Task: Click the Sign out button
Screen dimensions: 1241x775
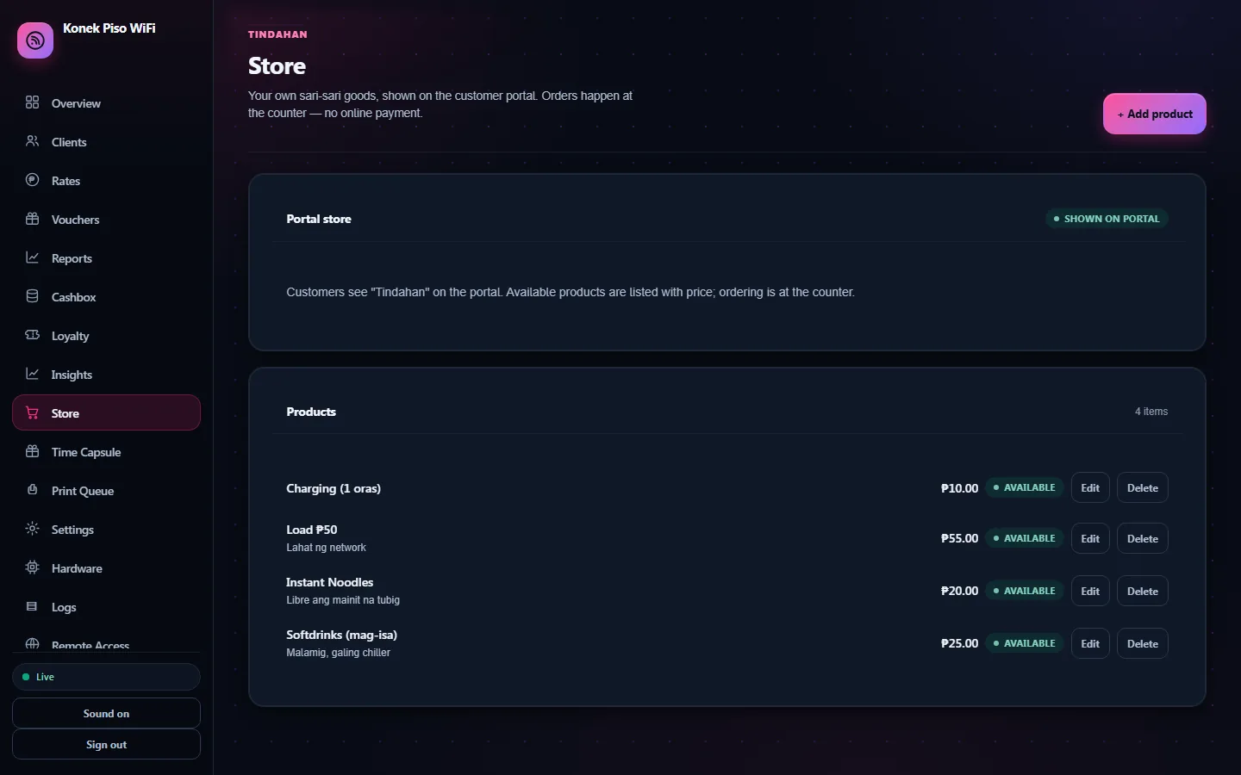Action: coord(106,744)
